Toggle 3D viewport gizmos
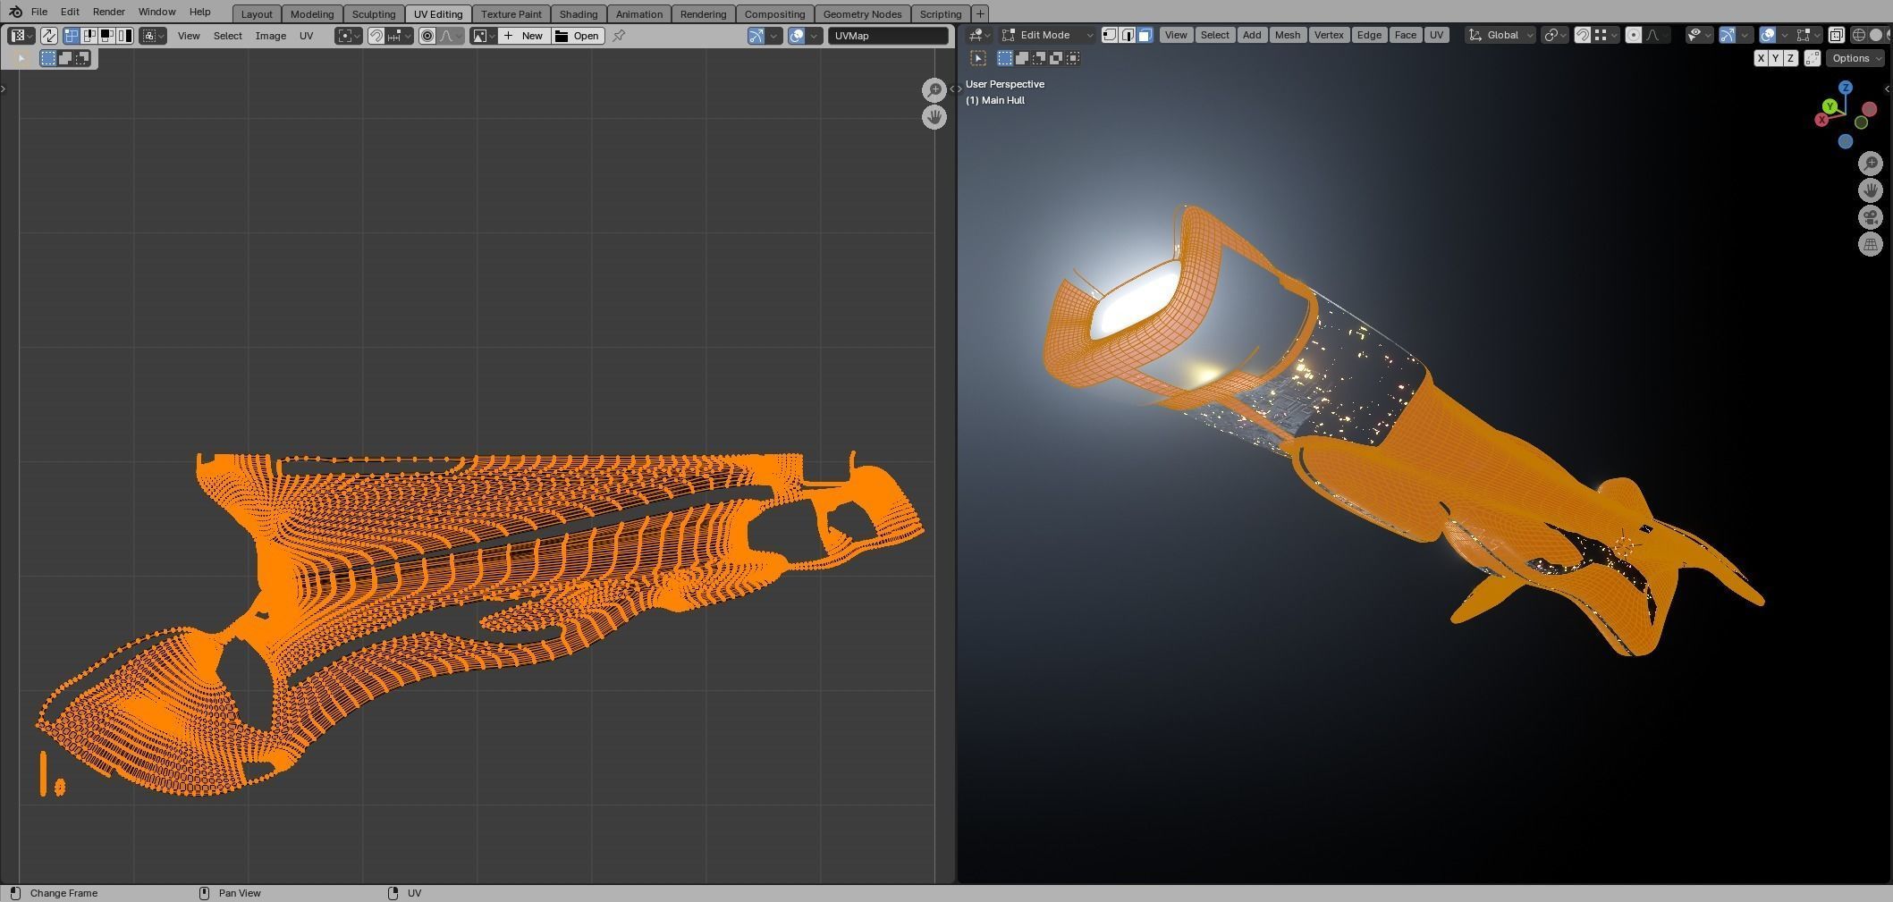1893x902 pixels. [1727, 35]
